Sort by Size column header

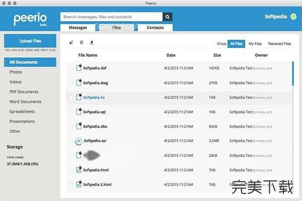tap(217, 55)
